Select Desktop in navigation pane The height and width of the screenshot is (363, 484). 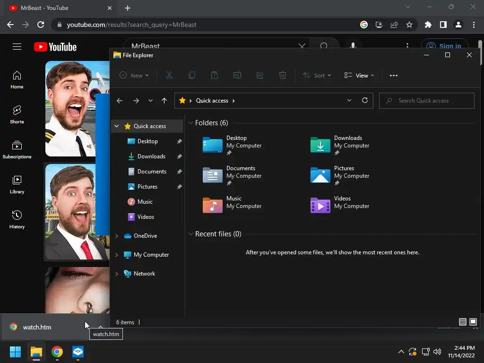point(147,141)
